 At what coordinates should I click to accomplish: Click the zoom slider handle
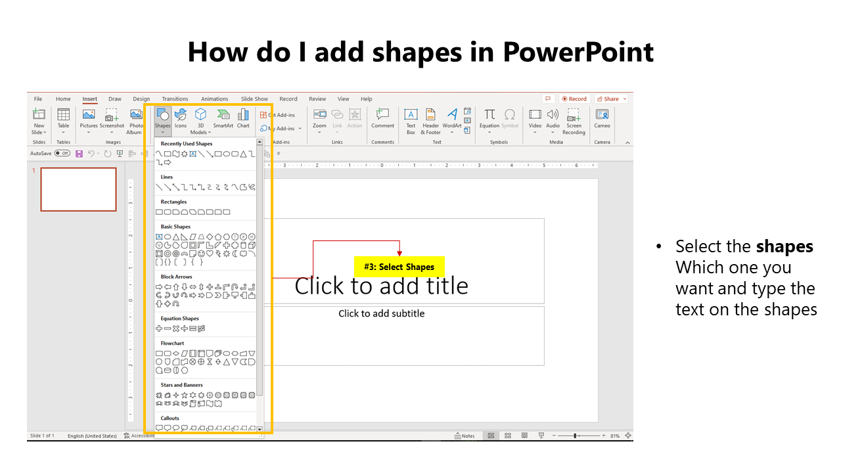pyautogui.click(x=576, y=436)
